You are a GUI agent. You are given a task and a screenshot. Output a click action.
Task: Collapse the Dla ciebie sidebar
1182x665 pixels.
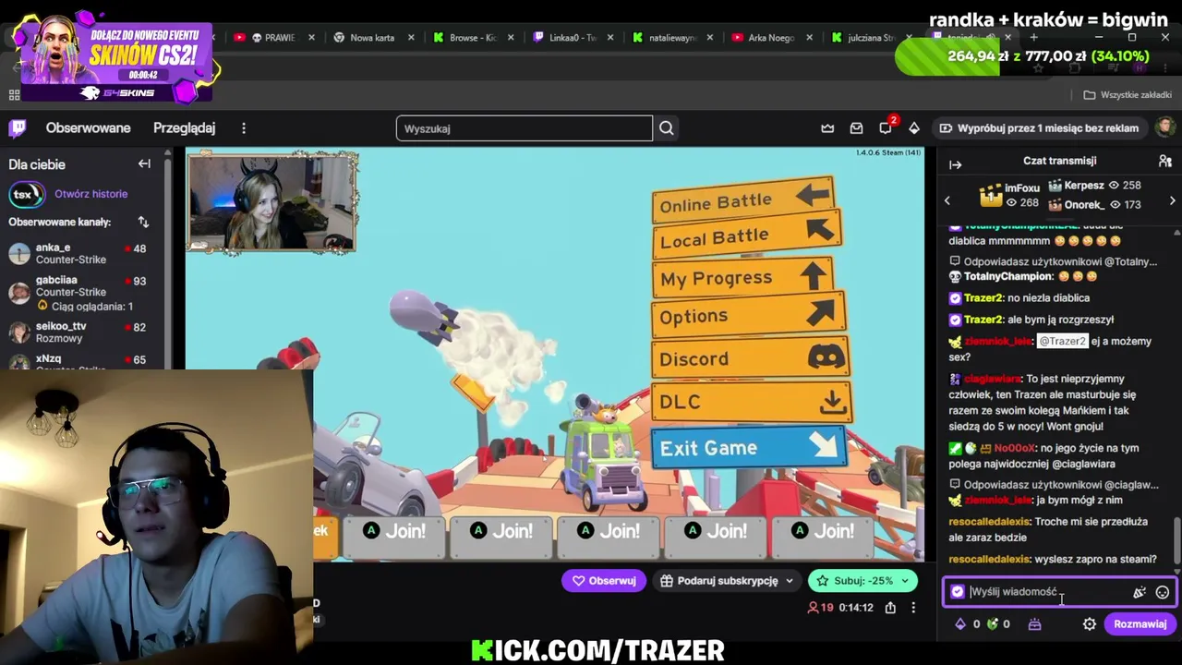(144, 163)
